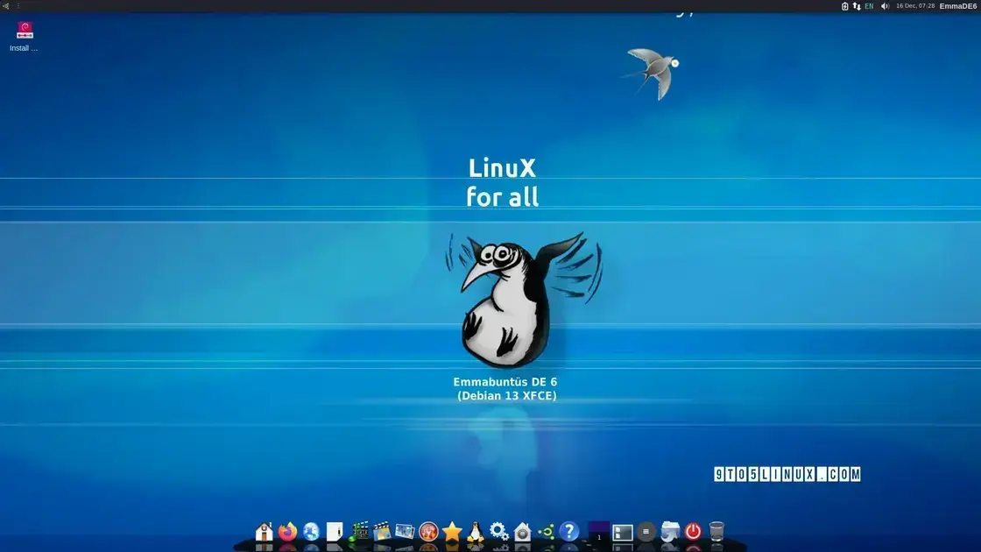The image size is (981, 552).
Task: Open the green circular nodes icon in dock
Action: (x=546, y=531)
